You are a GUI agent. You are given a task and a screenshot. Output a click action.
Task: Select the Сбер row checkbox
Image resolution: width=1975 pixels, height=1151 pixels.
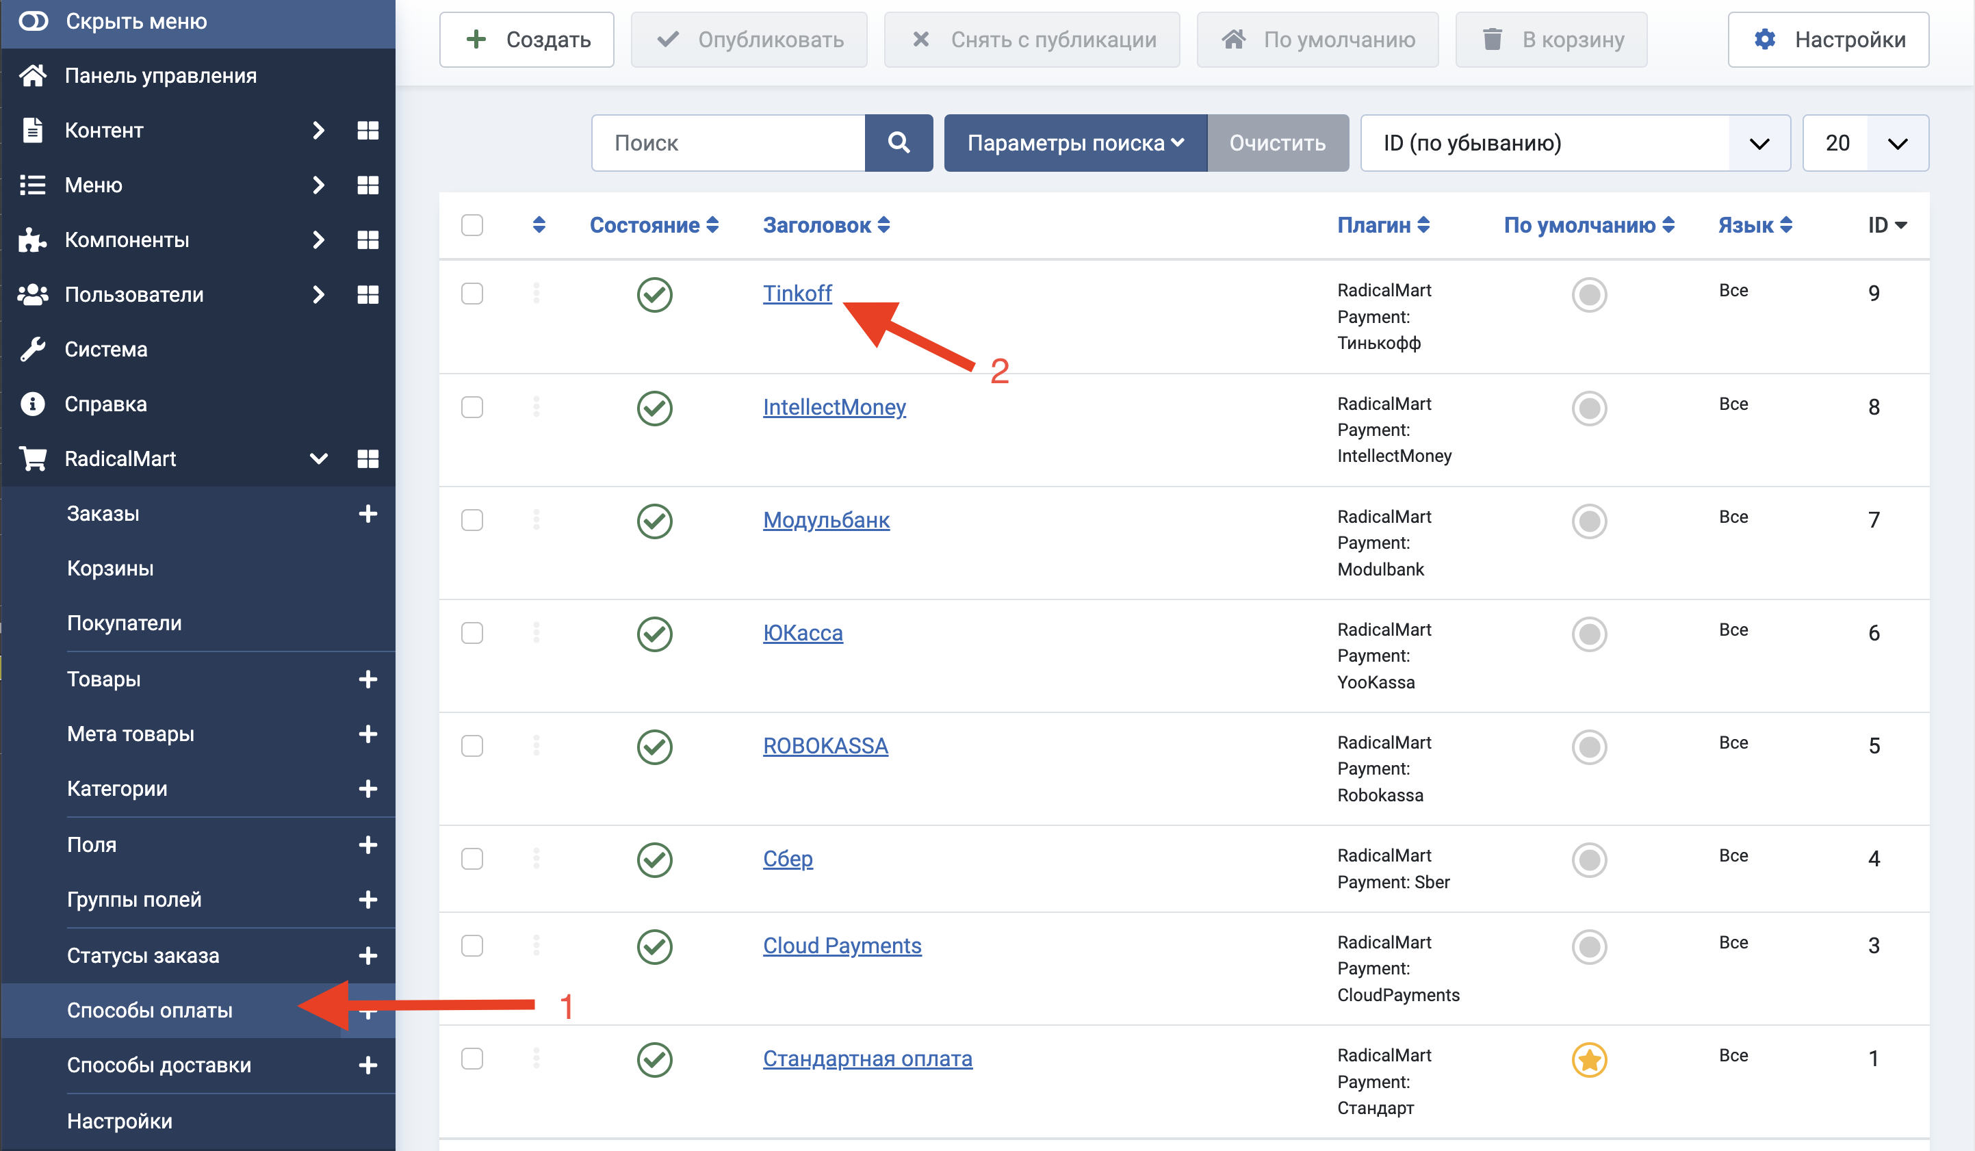(472, 859)
